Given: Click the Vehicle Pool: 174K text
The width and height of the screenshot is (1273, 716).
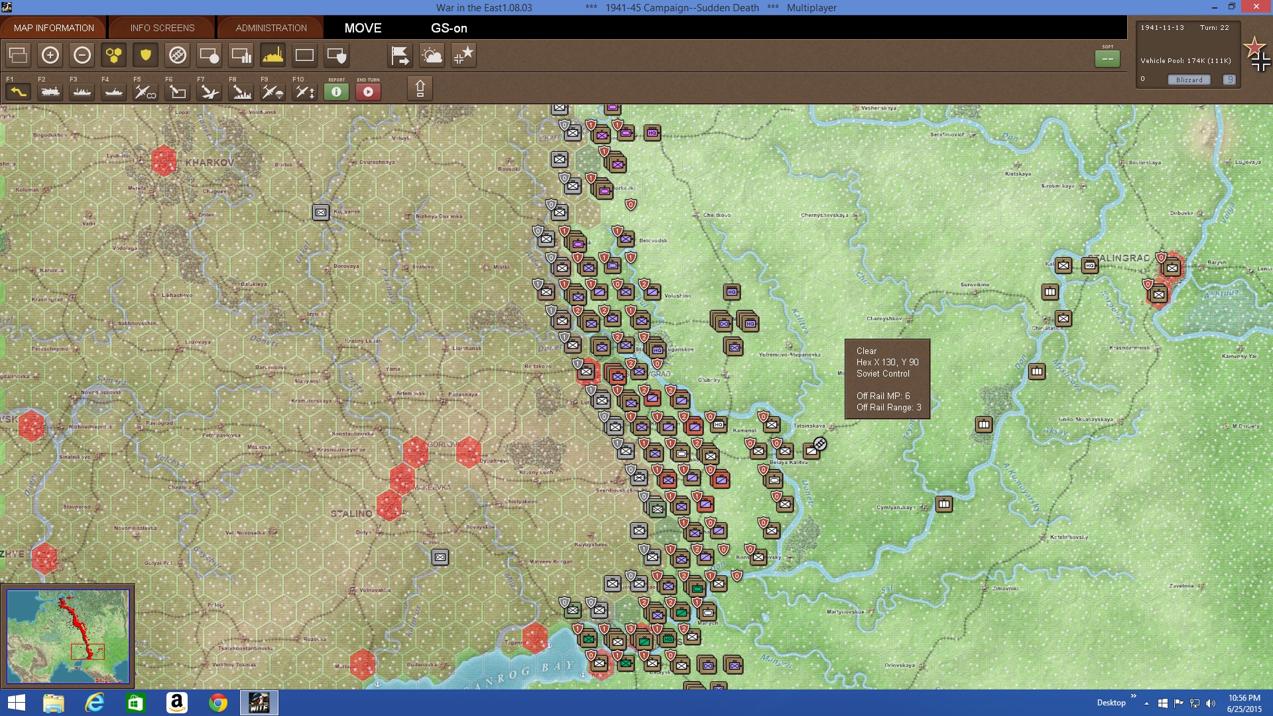Looking at the screenshot, I should (1185, 60).
